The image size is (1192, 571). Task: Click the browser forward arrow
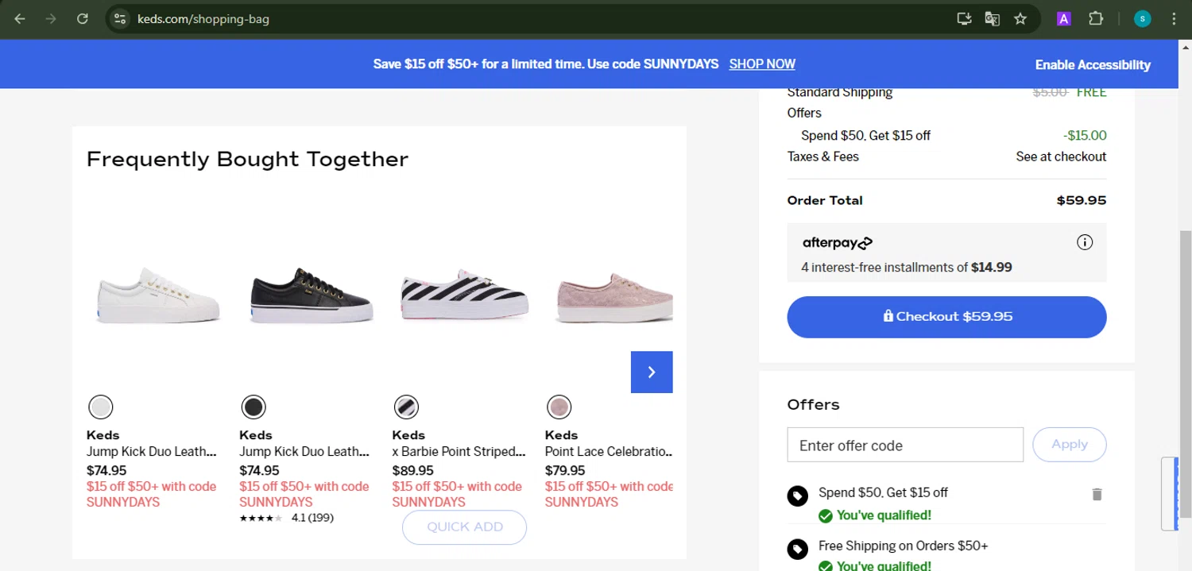pos(51,18)
